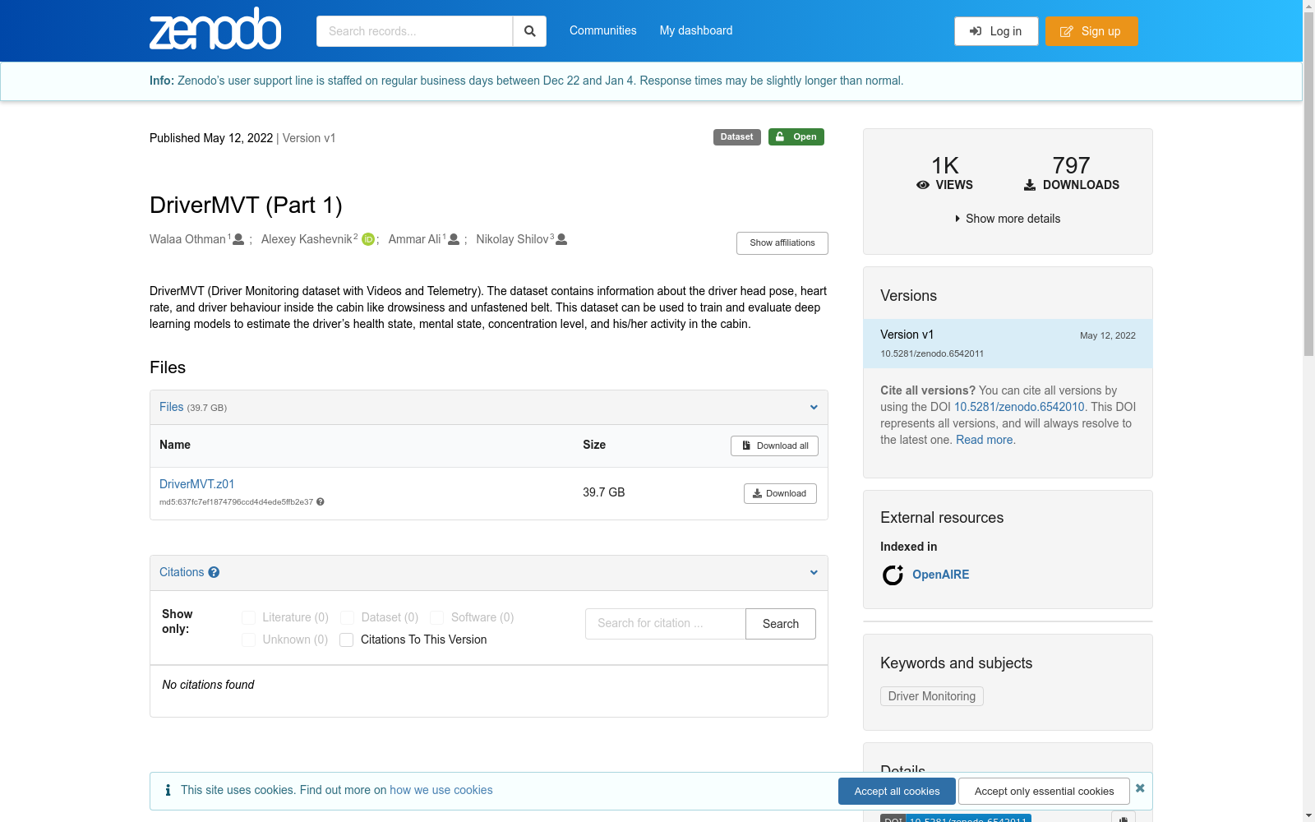Toggle the Dataset (0) checkbox
The height and width of the screenshot is (822, 1315).
pyautogui.click(x=347, y=617)
